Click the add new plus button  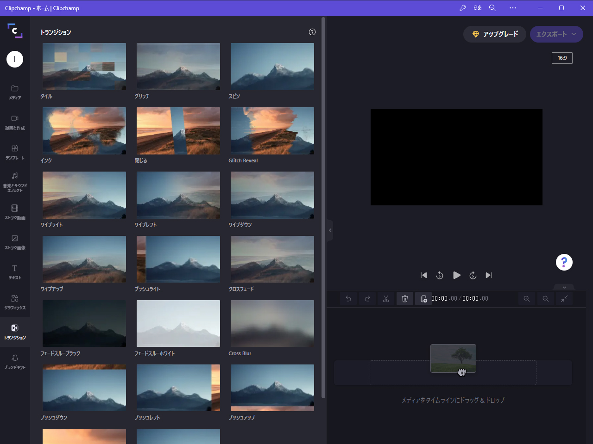click(x=15, y=59)
